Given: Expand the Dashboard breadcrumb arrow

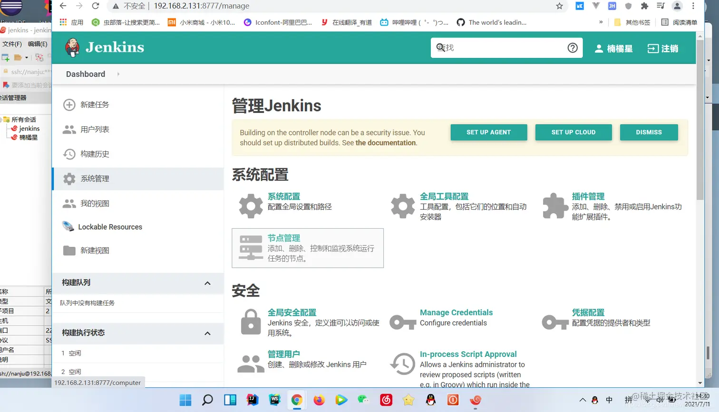Looking at the screenshot, I should (117, 74).
